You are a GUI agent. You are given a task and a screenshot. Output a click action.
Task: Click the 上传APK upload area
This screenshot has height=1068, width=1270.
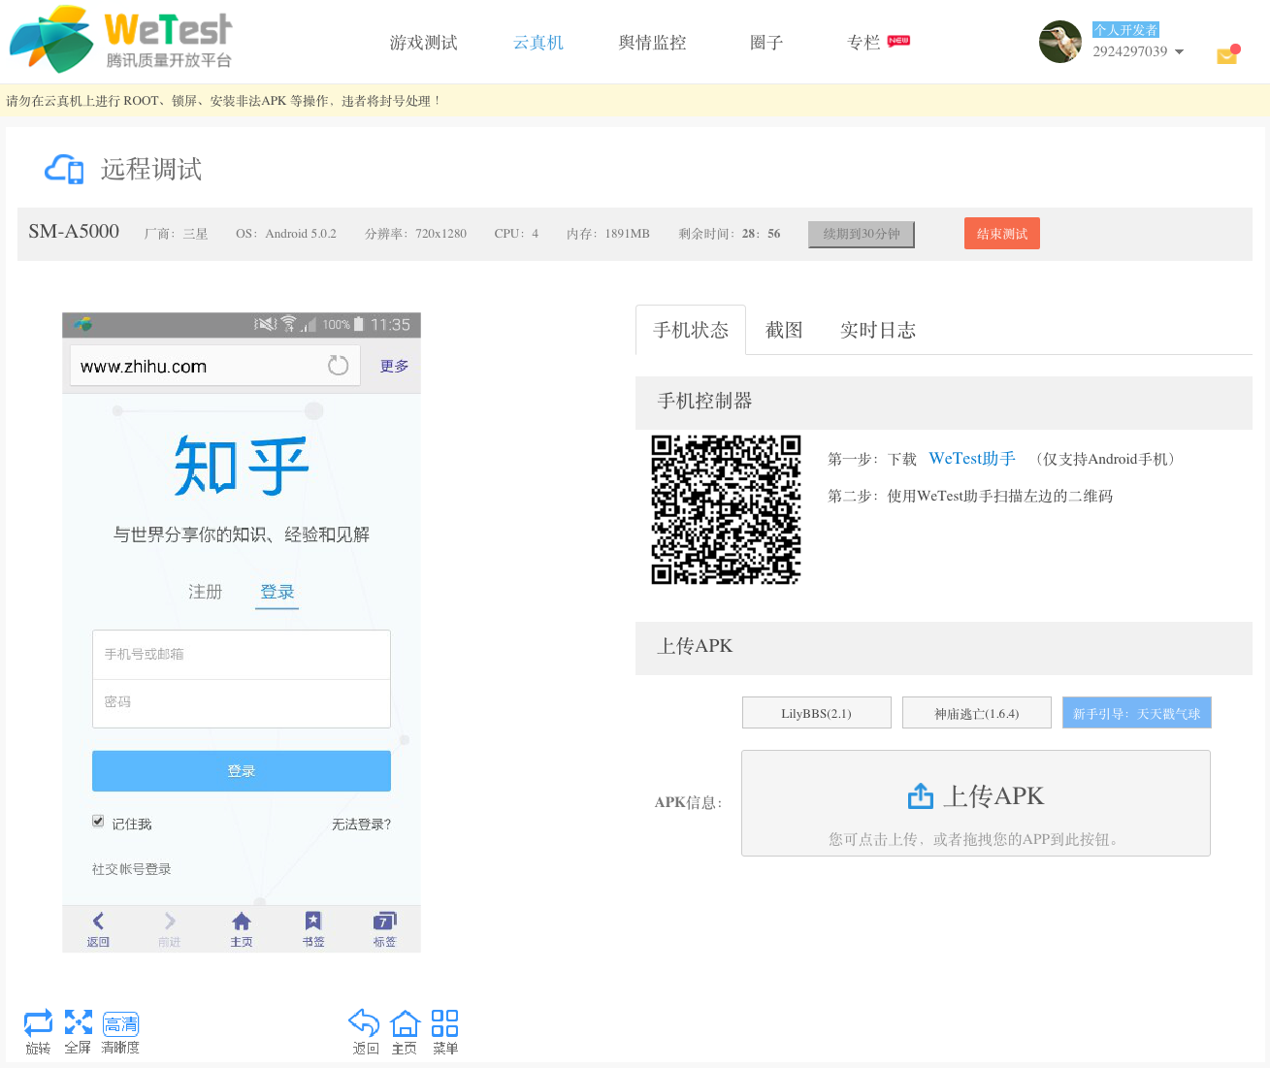[x=976, y=803]
